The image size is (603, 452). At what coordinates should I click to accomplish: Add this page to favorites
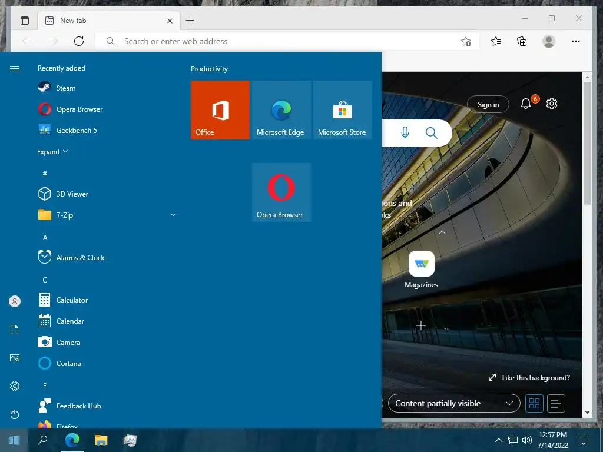(466, 42)
